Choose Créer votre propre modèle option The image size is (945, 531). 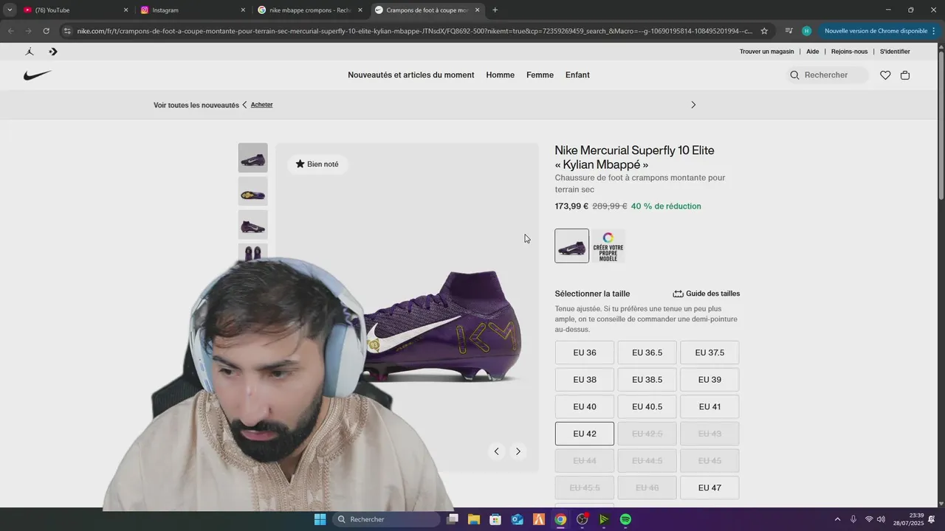(x=608, y=246)
